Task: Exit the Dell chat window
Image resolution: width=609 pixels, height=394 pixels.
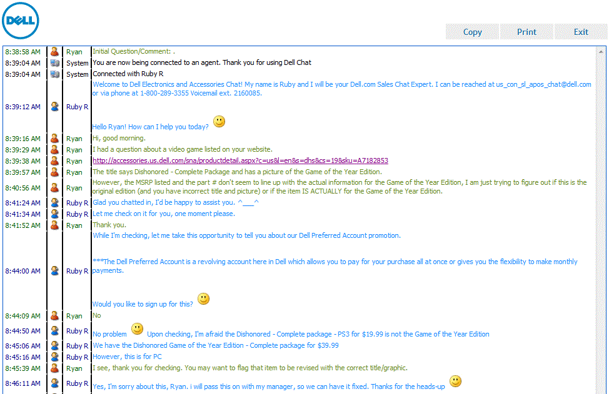Action: coord(581,32)
